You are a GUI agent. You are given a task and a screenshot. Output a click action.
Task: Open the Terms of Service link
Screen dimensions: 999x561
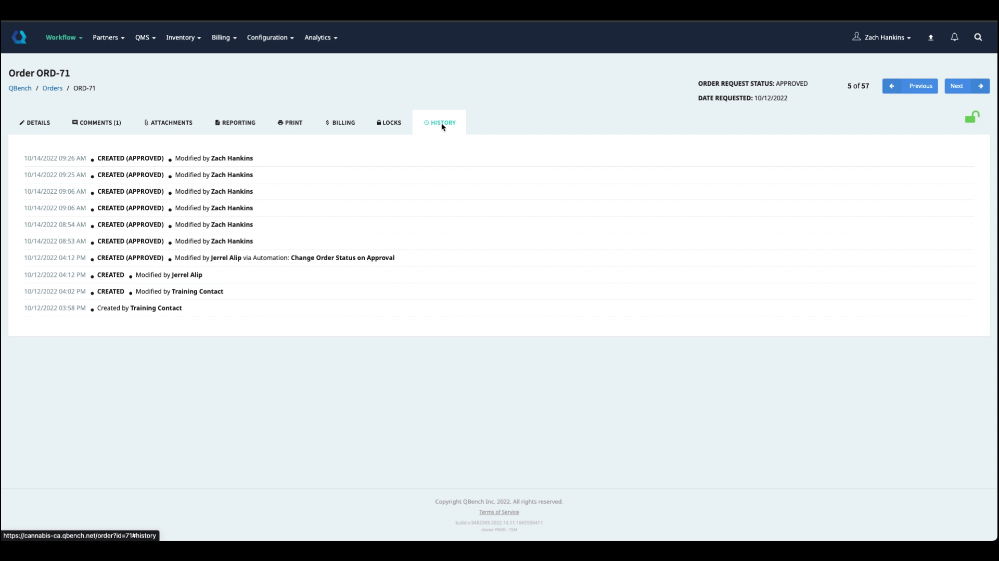click(498, 512)
